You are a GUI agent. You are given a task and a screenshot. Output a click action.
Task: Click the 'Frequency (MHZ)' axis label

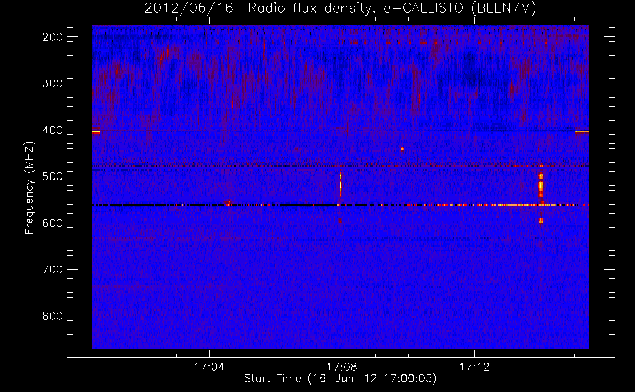coord(29,188)
